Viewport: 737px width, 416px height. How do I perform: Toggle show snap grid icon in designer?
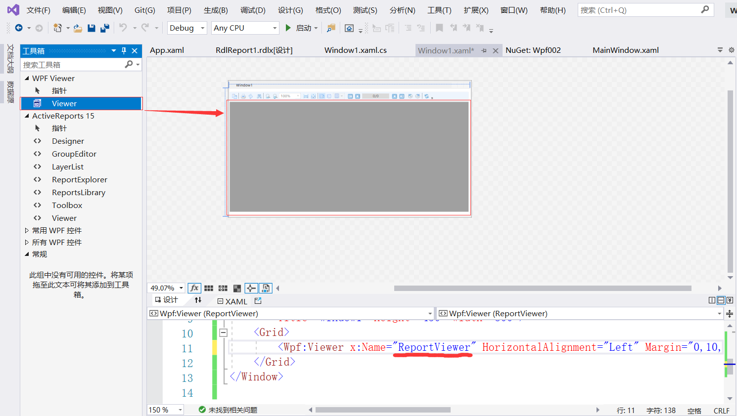[x=209, y=288]
